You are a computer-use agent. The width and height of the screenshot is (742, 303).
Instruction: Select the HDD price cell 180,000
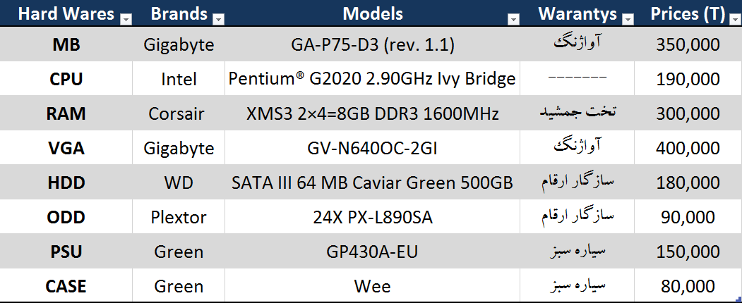[688, 183]
